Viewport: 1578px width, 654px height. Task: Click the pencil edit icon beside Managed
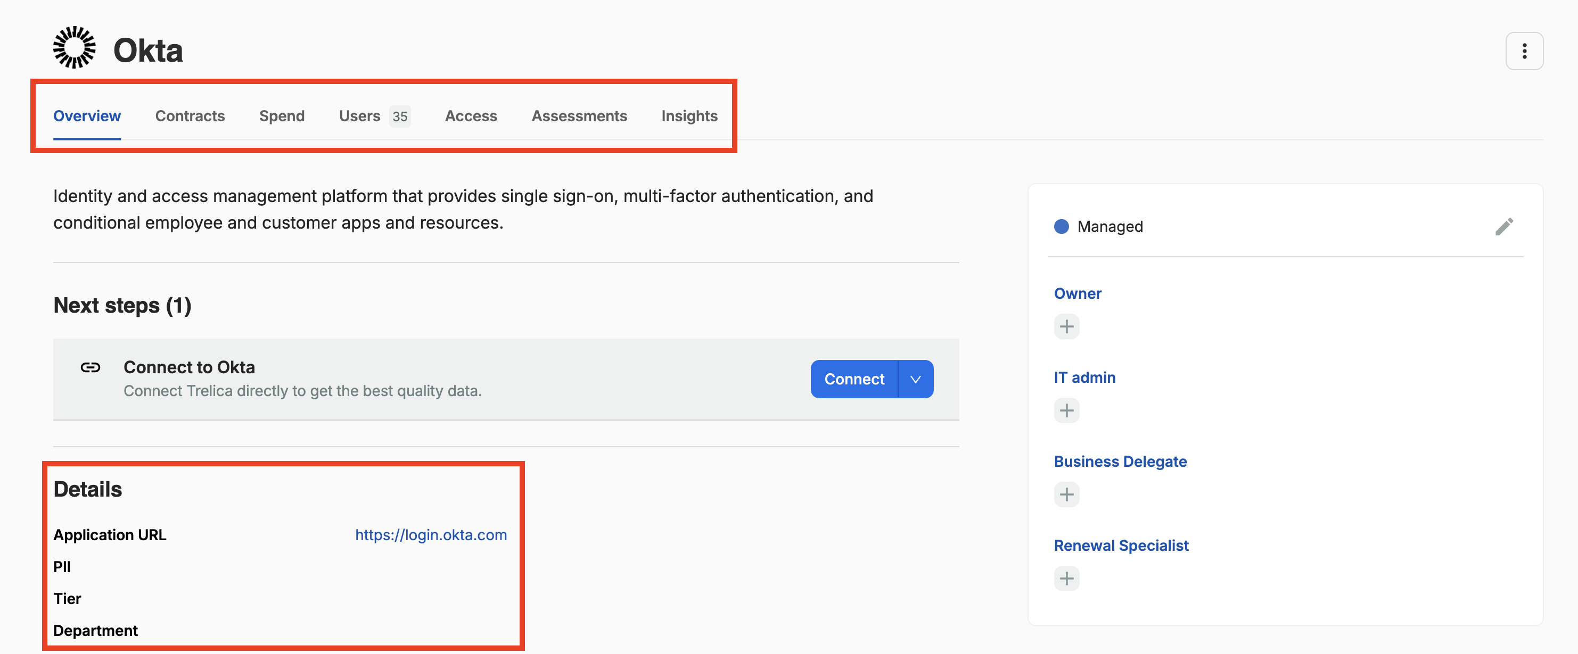click(x=1503, y=227)
